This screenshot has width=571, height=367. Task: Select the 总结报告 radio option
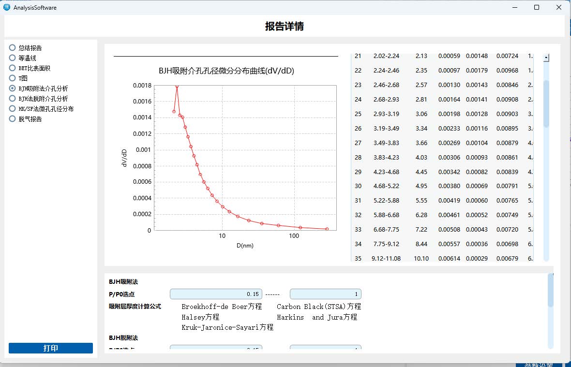click(13, 48)
